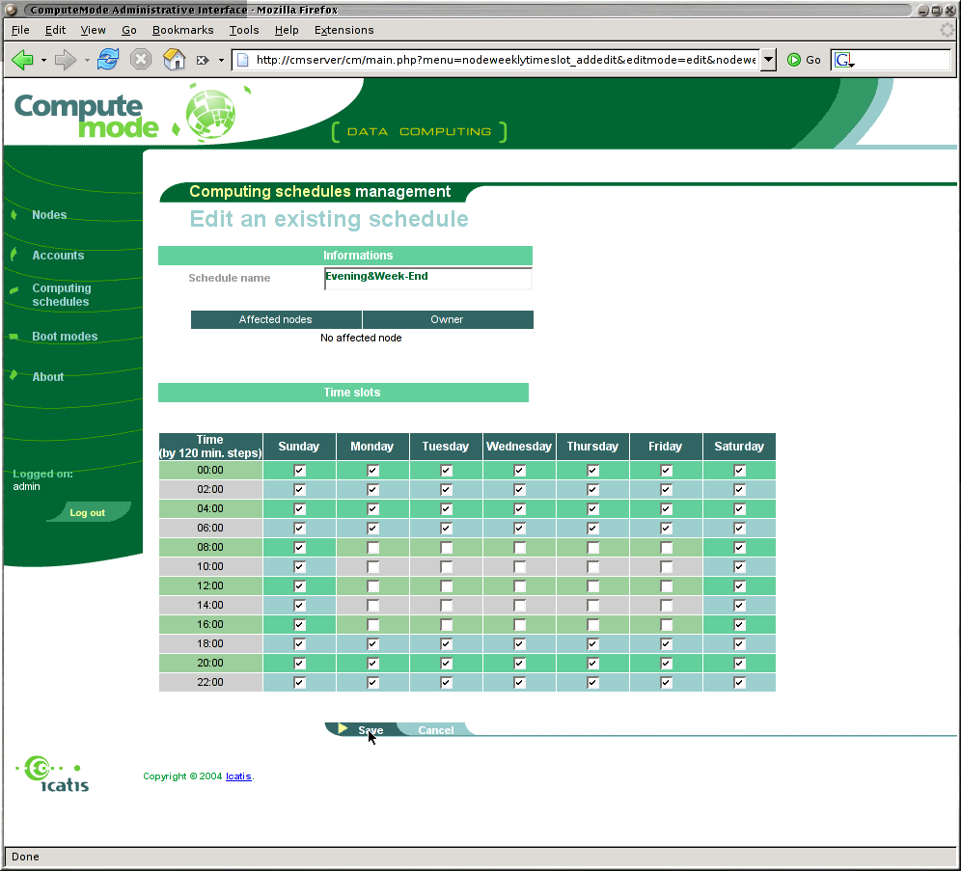Click the window menu icon in the title bar

[x=11, y=10]
